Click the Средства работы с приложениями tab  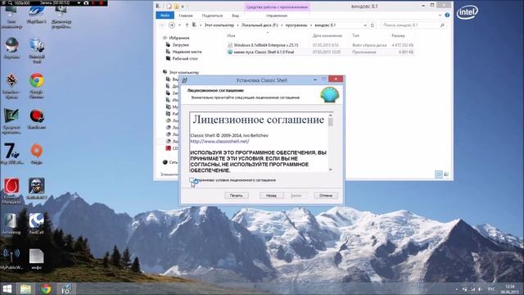277,7
